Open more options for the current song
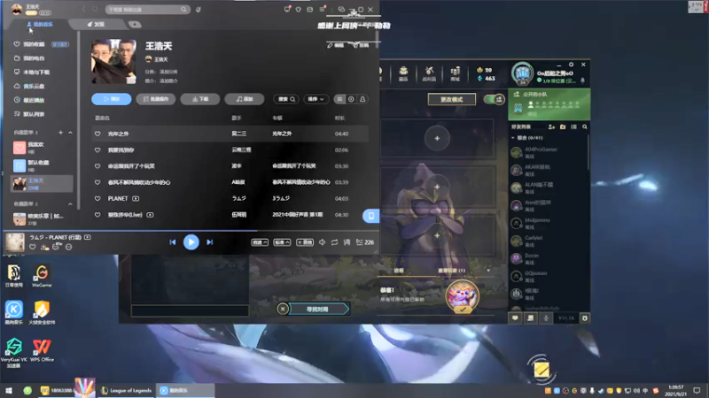 [69, 247]
